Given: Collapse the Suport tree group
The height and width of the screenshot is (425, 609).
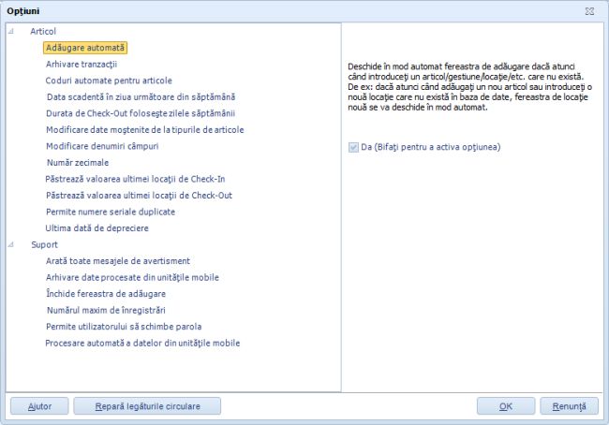Looking at the screenshot, I should click(10, 244).
